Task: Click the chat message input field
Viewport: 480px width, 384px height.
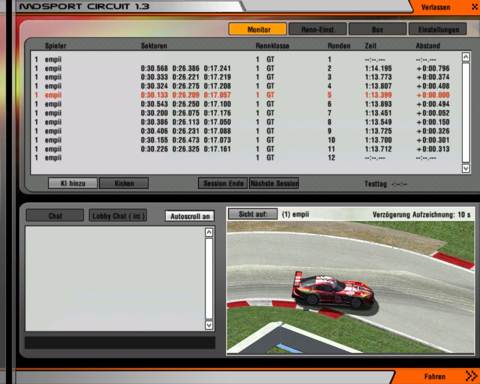Action: 119,343
